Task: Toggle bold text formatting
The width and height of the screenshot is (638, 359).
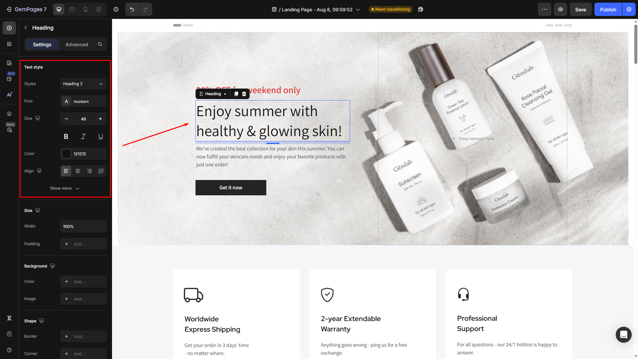Action: (x=66, y=136)
